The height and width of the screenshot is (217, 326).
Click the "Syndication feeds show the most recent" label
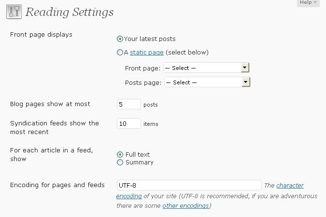click(54, 127)
